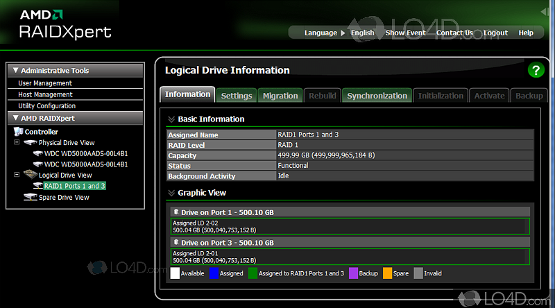Click the Logout link

coord(495,33)
